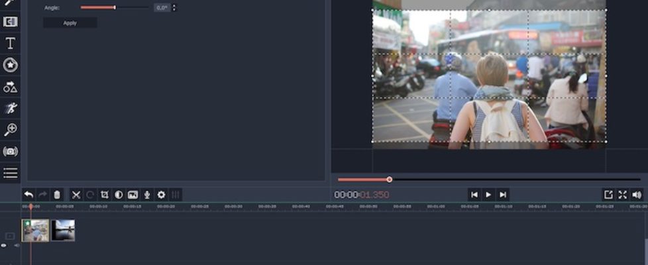The image size is (648, 265).
Task: Open clip properties gear icon
Action: (161, 195)
